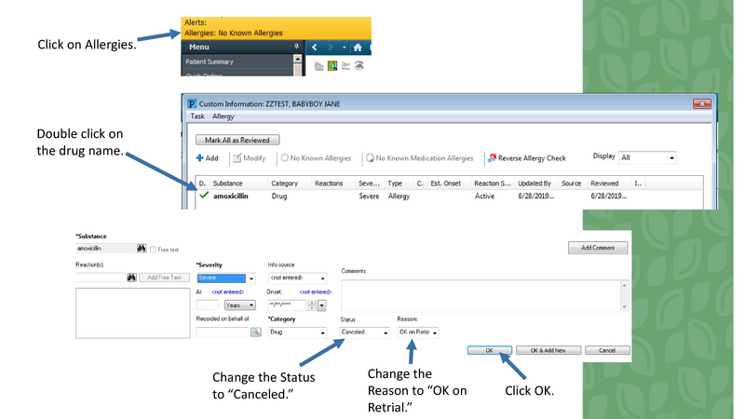Screen dimensions: 745x419
Task: Open the Allergy menu
Action: coord(223,116)
